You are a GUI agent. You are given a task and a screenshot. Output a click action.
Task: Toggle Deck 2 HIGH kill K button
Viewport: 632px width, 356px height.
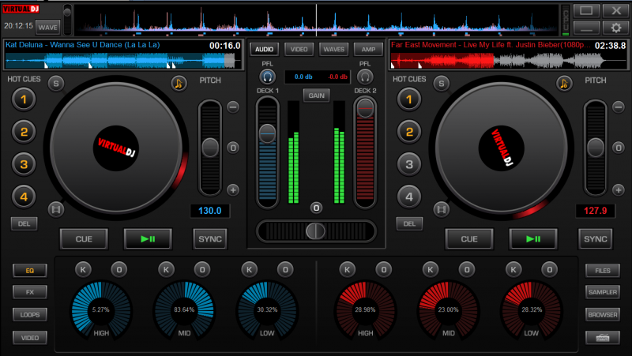coord(348,269)
